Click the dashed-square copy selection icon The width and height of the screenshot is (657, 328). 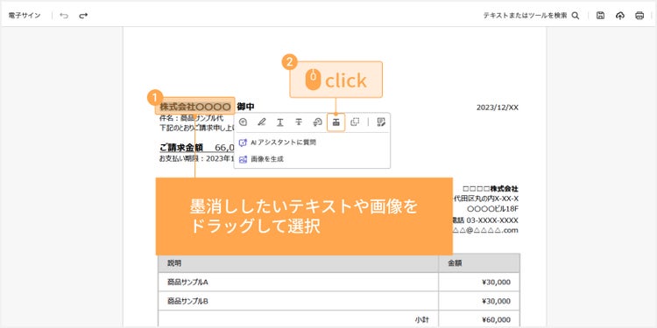coord(355,122)
